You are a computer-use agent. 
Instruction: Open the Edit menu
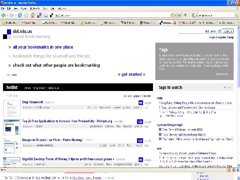coord(9,8)
